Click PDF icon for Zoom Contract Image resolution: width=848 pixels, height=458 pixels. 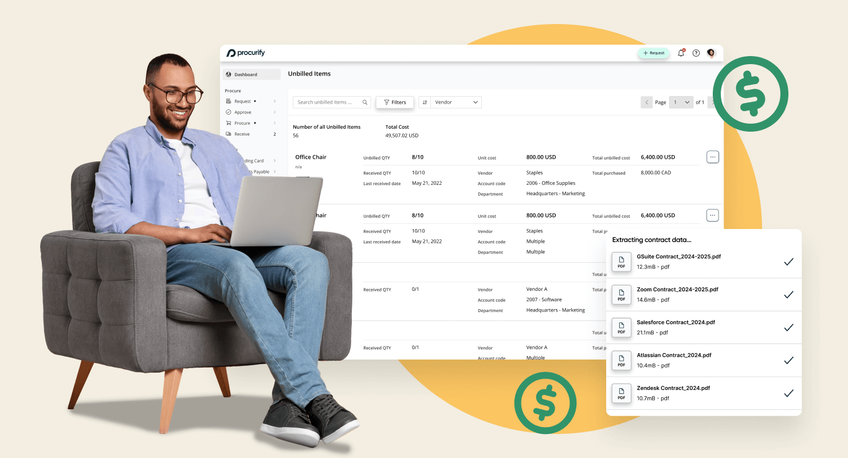tap(622, 294)
